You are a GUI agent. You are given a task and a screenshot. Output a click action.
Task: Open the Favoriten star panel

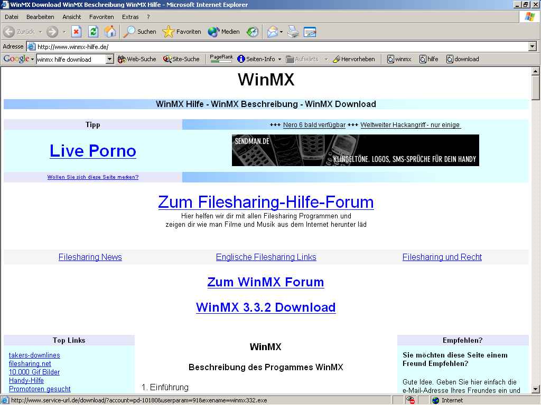(182, 32)
